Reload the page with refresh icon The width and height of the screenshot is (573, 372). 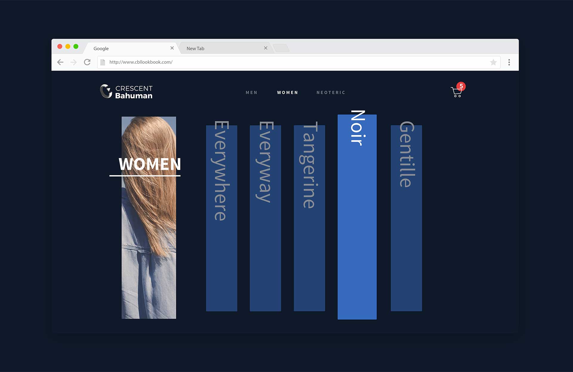pyautogui.click(x=87, y=62)
